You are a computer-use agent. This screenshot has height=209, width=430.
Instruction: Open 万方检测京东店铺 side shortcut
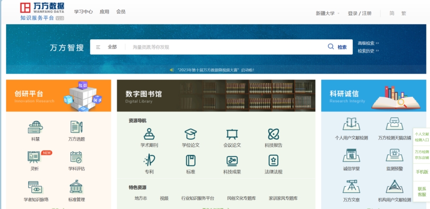coord(422,155)
